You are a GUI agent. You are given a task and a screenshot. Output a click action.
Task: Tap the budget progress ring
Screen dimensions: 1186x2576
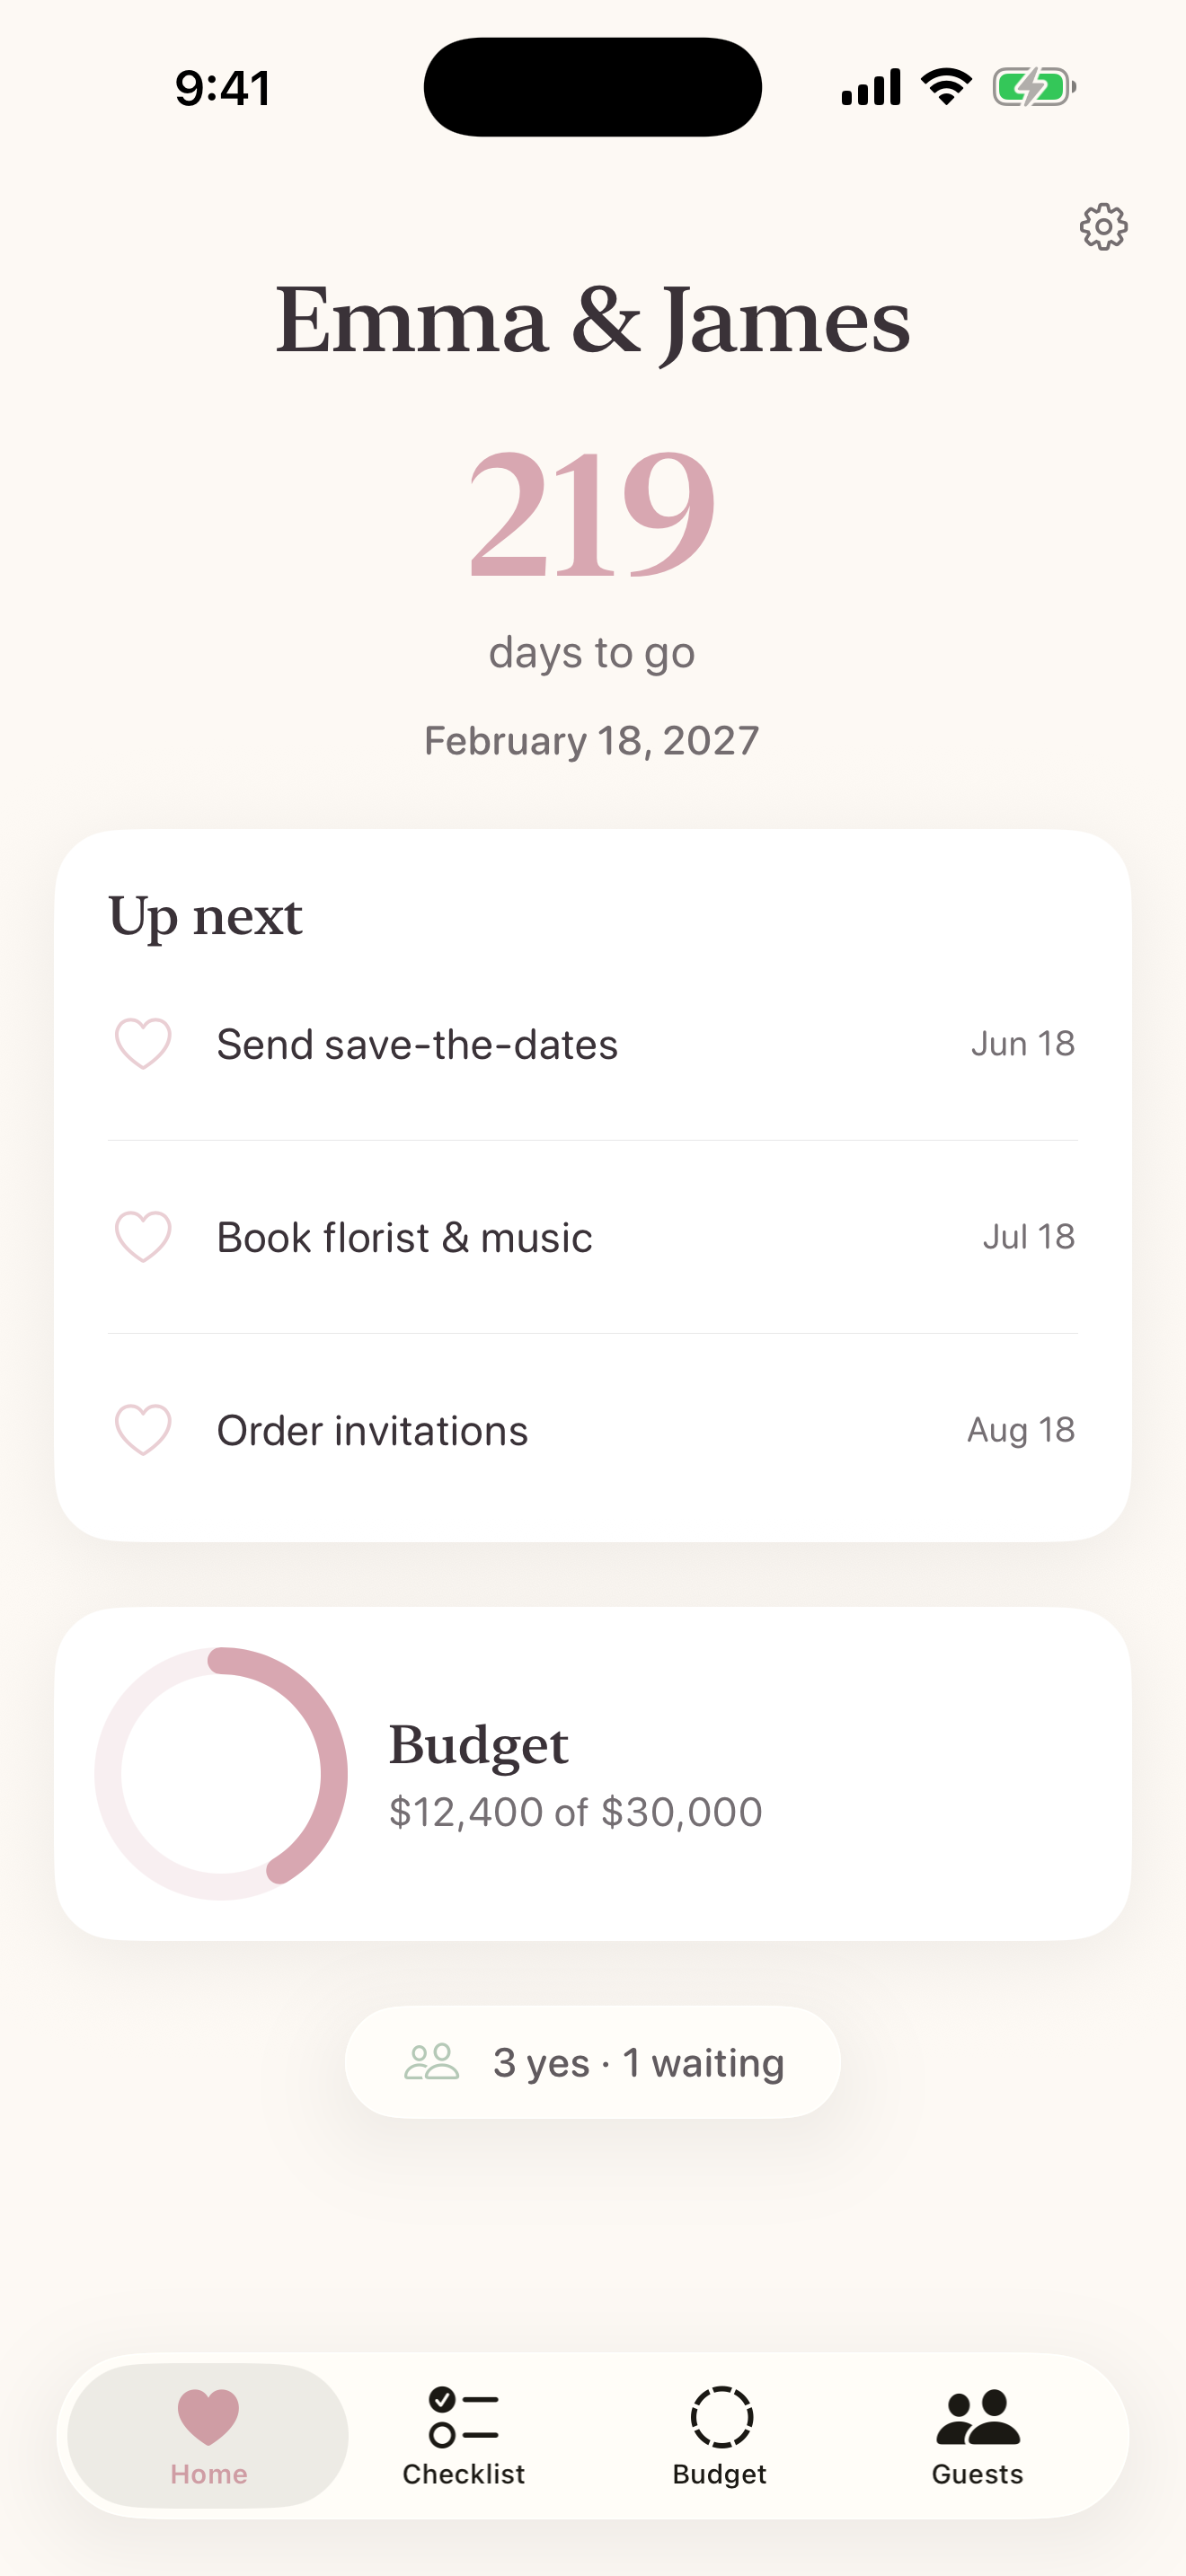(x=221, y=1773)
